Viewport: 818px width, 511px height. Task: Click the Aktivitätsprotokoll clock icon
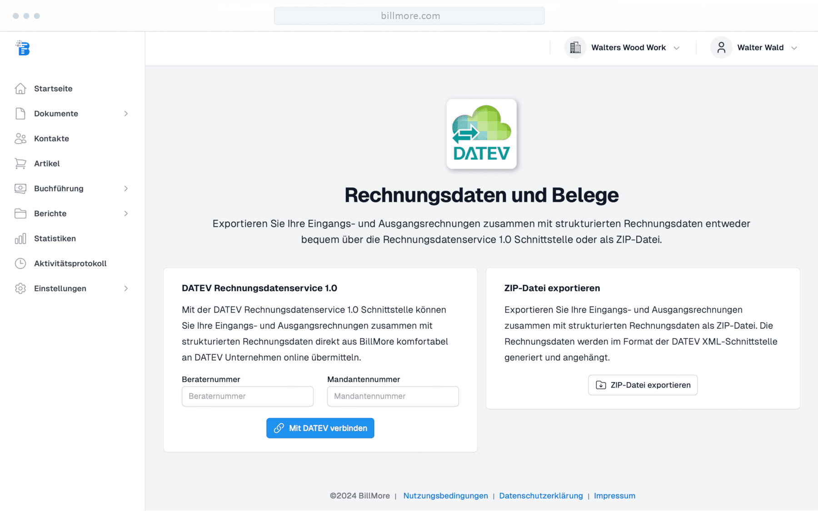tap(20, 263)
